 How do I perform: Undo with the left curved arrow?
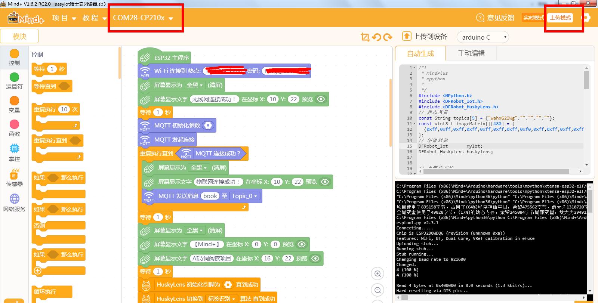click(x=376, y=37)
